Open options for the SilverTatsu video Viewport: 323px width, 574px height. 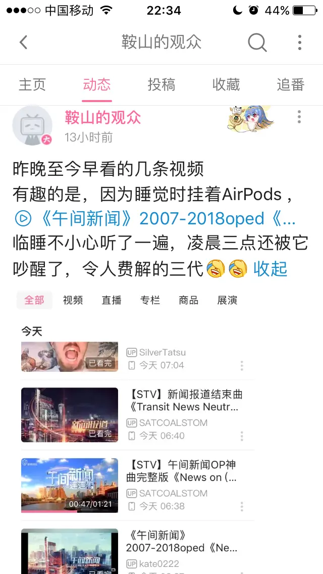242,365
